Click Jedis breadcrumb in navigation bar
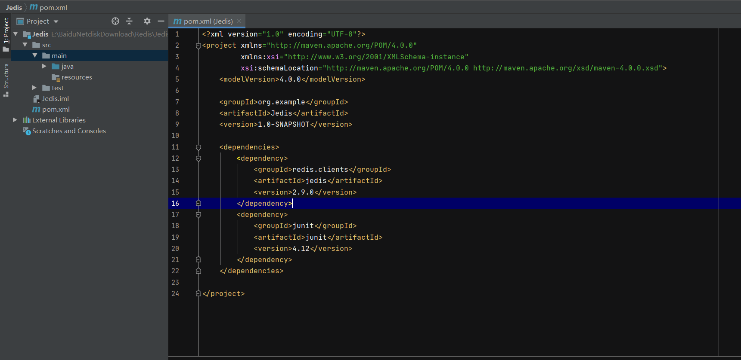741x360 pixels. (14, 7)
